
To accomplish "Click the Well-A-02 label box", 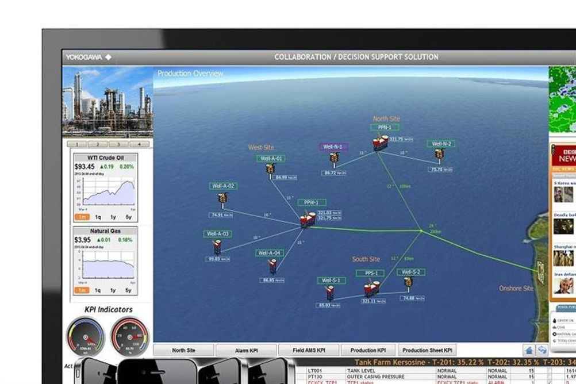I will 223,186.
